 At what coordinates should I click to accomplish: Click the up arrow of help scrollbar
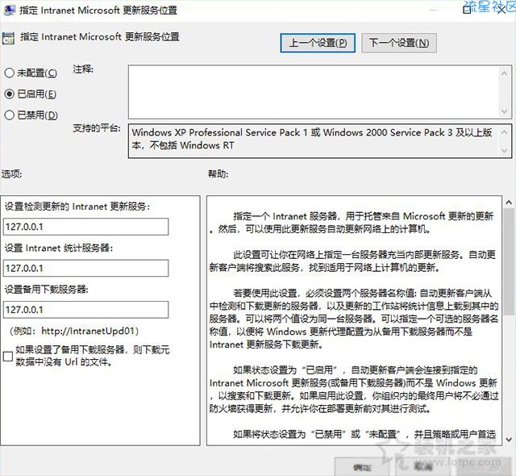click(x=509, y=203)
